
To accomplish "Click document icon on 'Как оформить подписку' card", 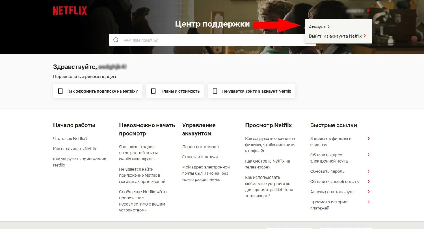I will click(60, 91).
